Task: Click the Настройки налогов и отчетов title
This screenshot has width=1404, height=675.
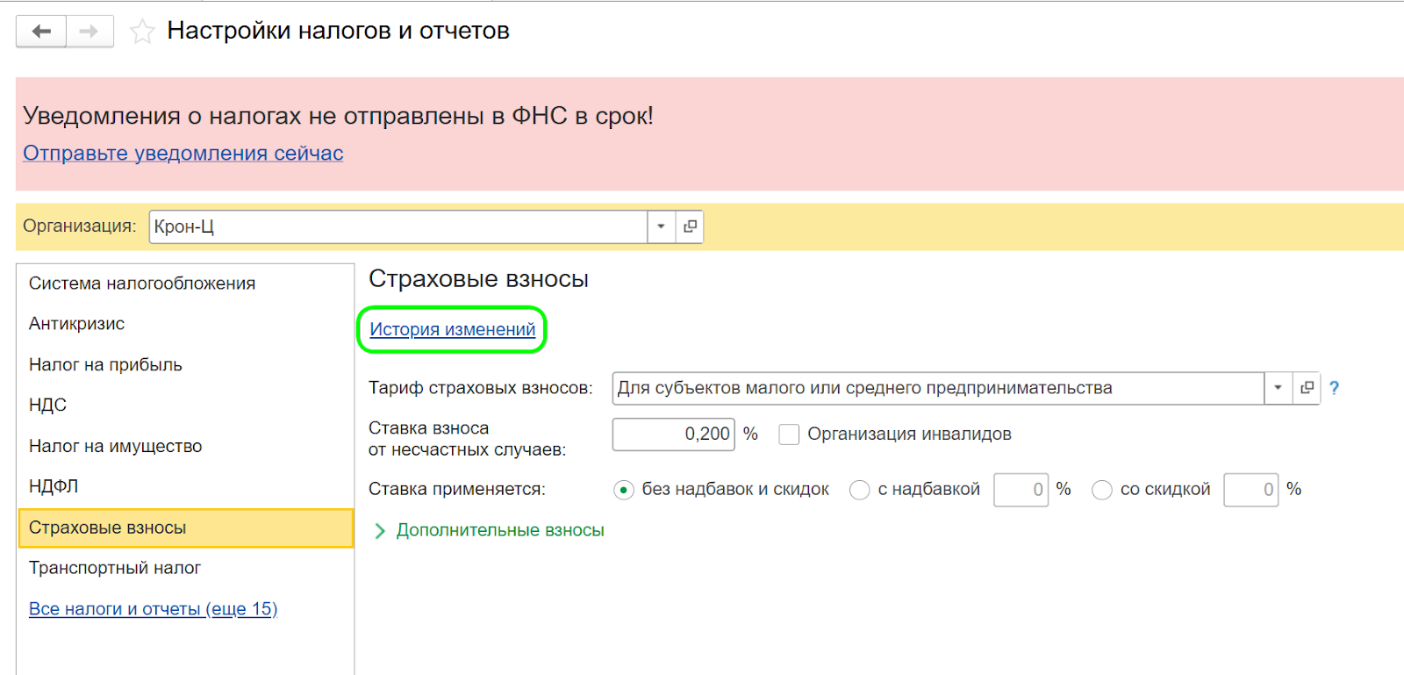Action: [338, 31]
